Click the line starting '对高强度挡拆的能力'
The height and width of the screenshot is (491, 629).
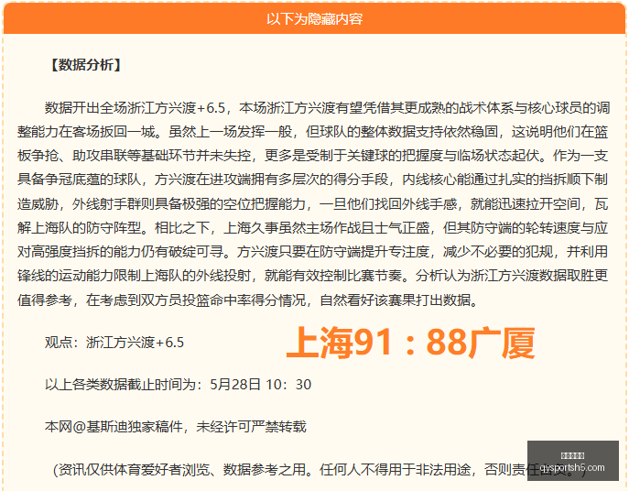click(x=313, y=252)
